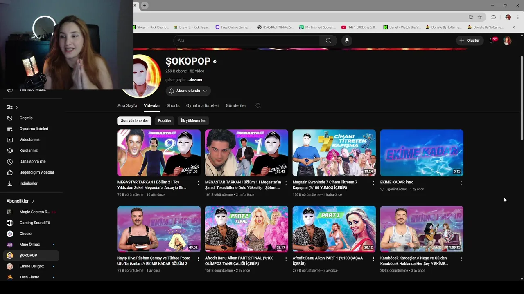Open options menu for Karaböcek Kardeşler video
524x294 pixels.
461,259
